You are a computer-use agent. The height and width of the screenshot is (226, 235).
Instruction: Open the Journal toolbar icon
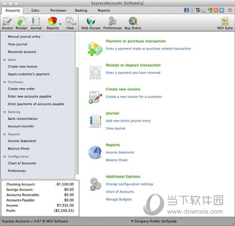click(x=36, y=23)
